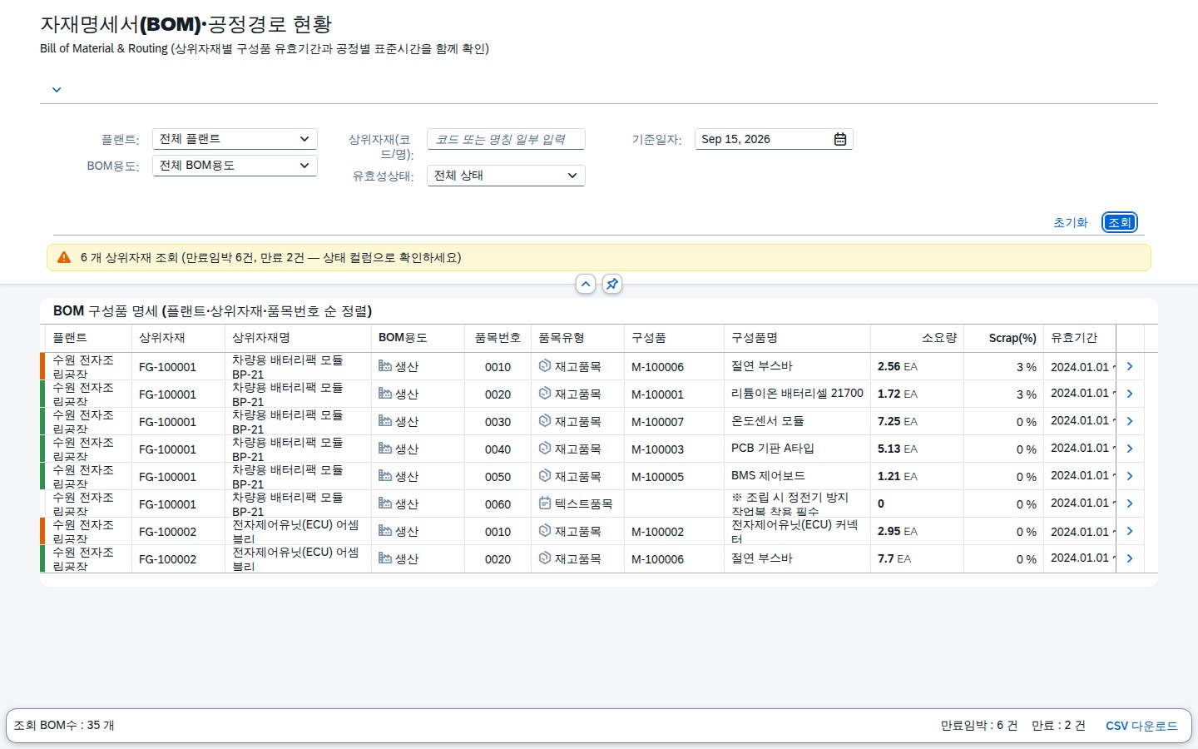Click the 기준일자 date input field
Viewport: 1198px width, 749px height.
point(774,139)
